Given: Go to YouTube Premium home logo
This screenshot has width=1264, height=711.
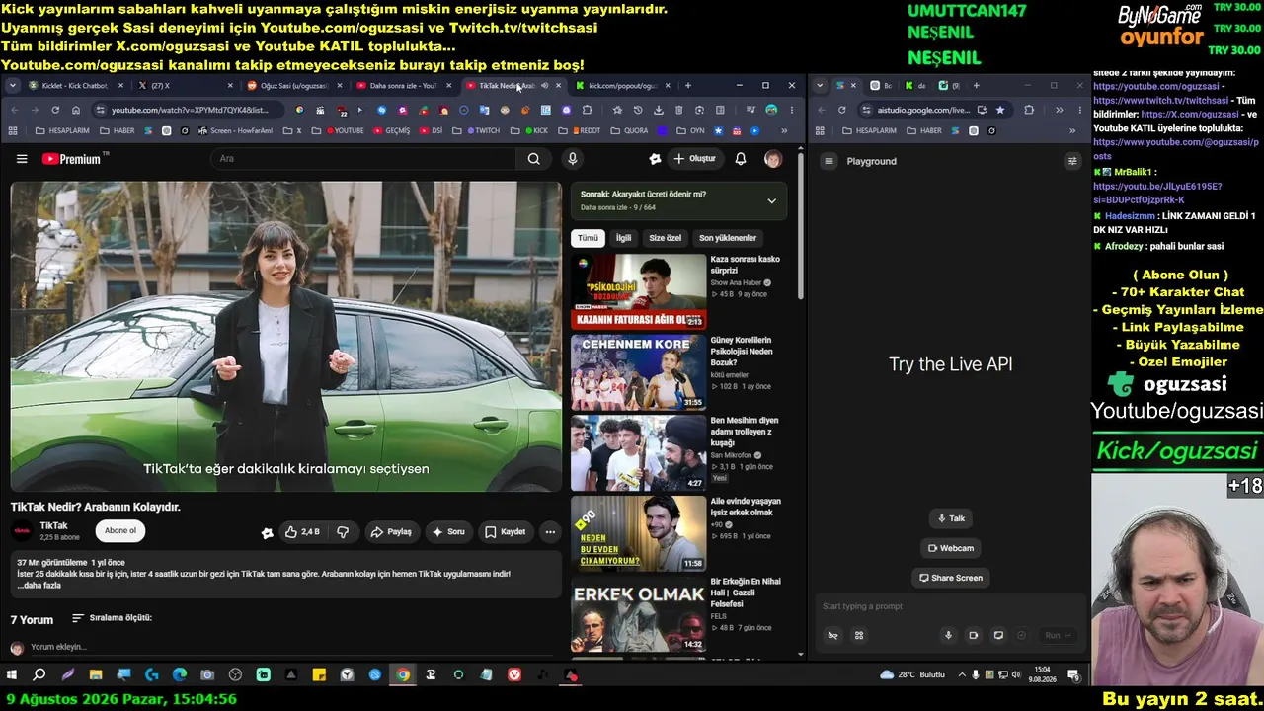Looking at the screenshot, I should click(75, 159).
